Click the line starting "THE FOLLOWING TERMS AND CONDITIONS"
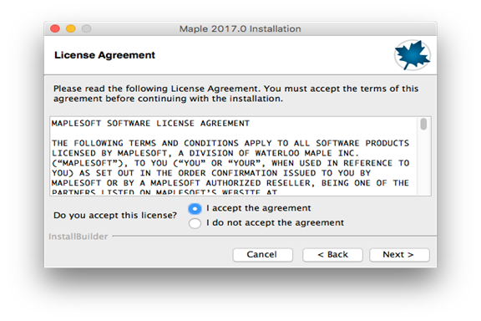This screenshot has width=481, height=321. (x=230, y=144)
